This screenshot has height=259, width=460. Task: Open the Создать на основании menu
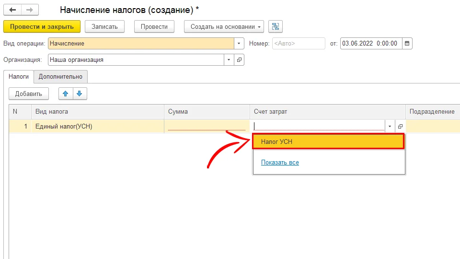(x=224, y=26)
